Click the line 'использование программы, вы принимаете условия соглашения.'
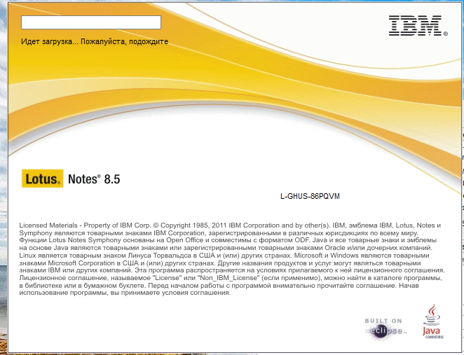Screen dimensions: 464x355 click(x=125, y=293)
